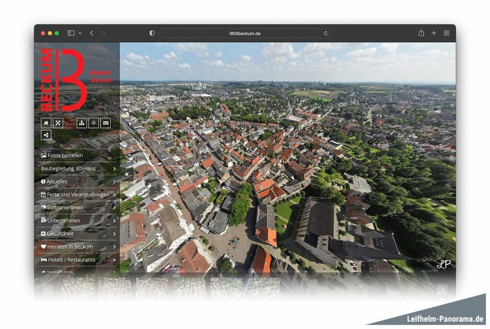
Task: Click the Share panorama icon
Action: 46,135
